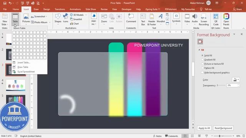Screen dimensions: 246x138
Task: Open Header & Footer icon
Action: pos(151,16)
